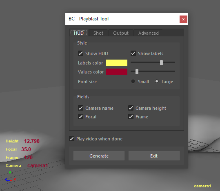Click the viewport axis orientation gizmo
This screenshot has width=220, height=191.
click(10, 176)
